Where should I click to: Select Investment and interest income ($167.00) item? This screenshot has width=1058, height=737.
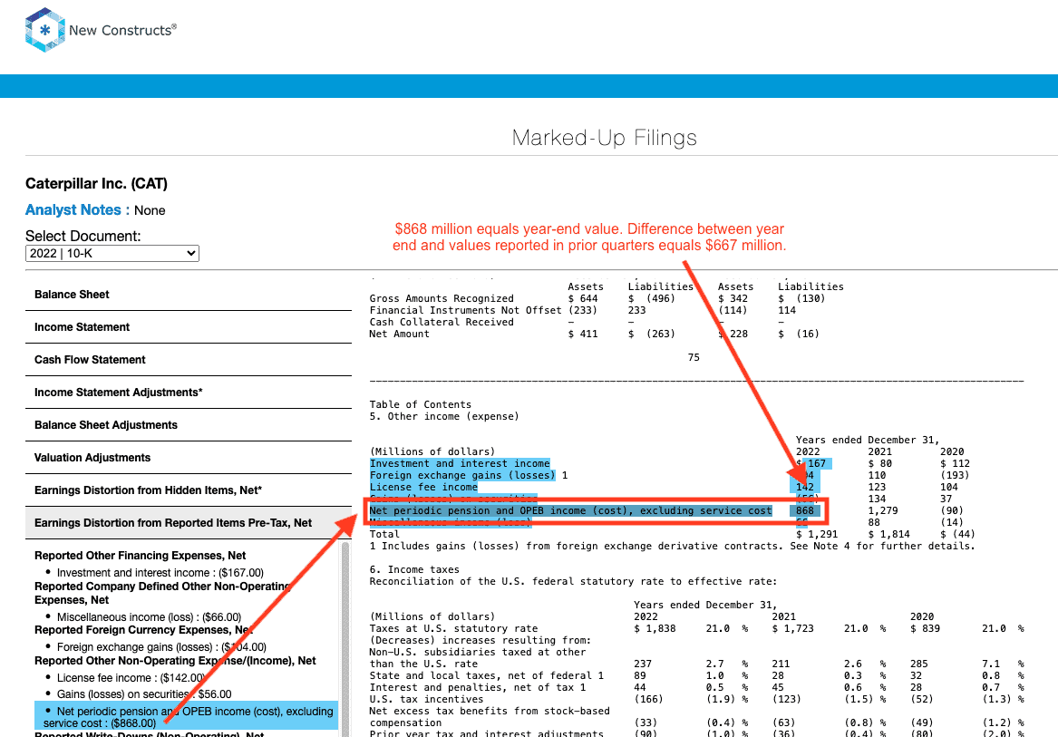click(x=160, y=572)
